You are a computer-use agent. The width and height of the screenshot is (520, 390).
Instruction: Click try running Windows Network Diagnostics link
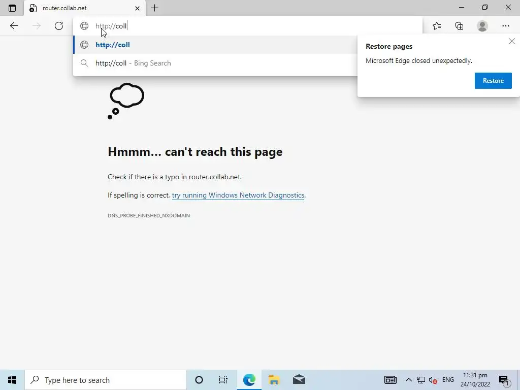click(238, 195)
